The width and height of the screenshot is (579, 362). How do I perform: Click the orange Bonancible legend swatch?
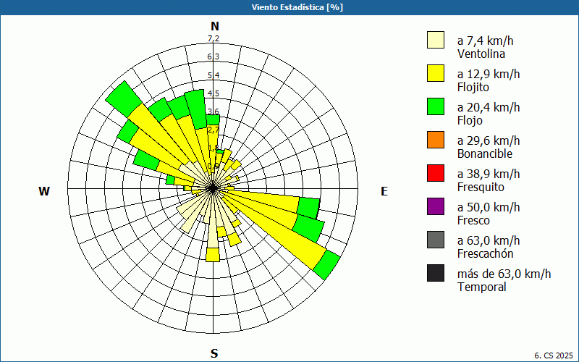click(436, 140)
